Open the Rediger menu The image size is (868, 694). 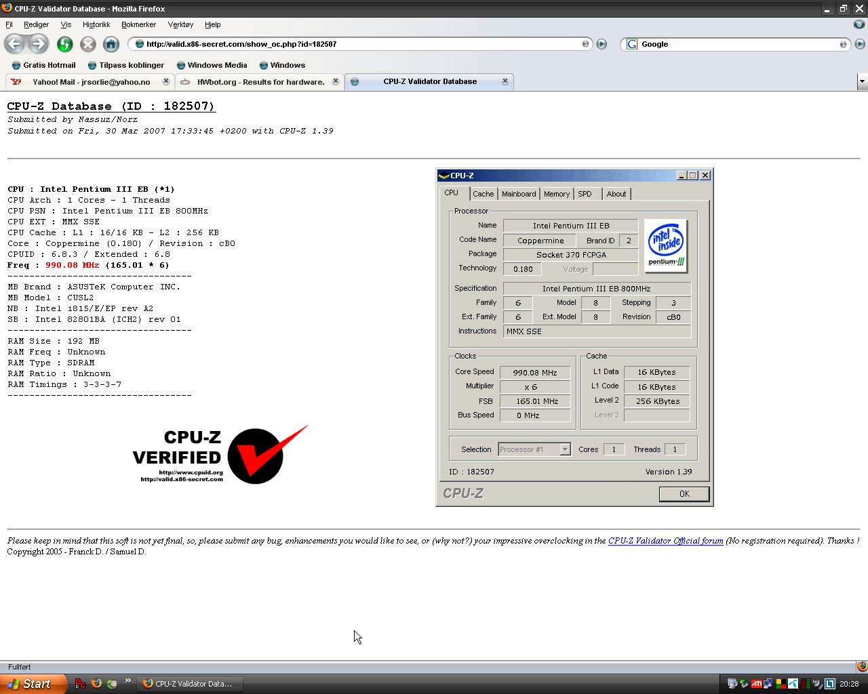[x=36, y=24]
